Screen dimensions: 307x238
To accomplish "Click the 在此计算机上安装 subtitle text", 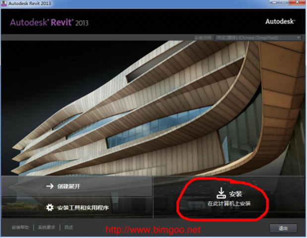I will click(229, 204).
